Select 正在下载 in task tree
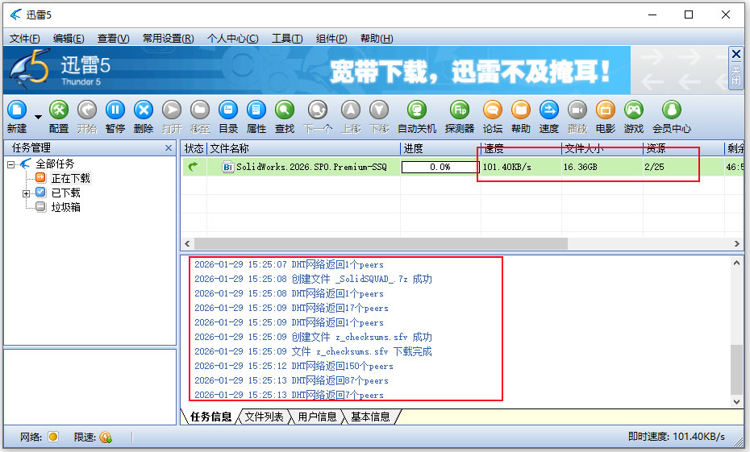This screenshot has height=452, width=750. pyautogui.click(x=70, y=178)
